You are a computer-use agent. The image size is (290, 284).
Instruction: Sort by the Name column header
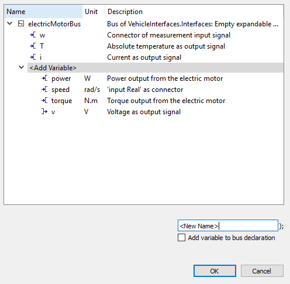(43, 12)
